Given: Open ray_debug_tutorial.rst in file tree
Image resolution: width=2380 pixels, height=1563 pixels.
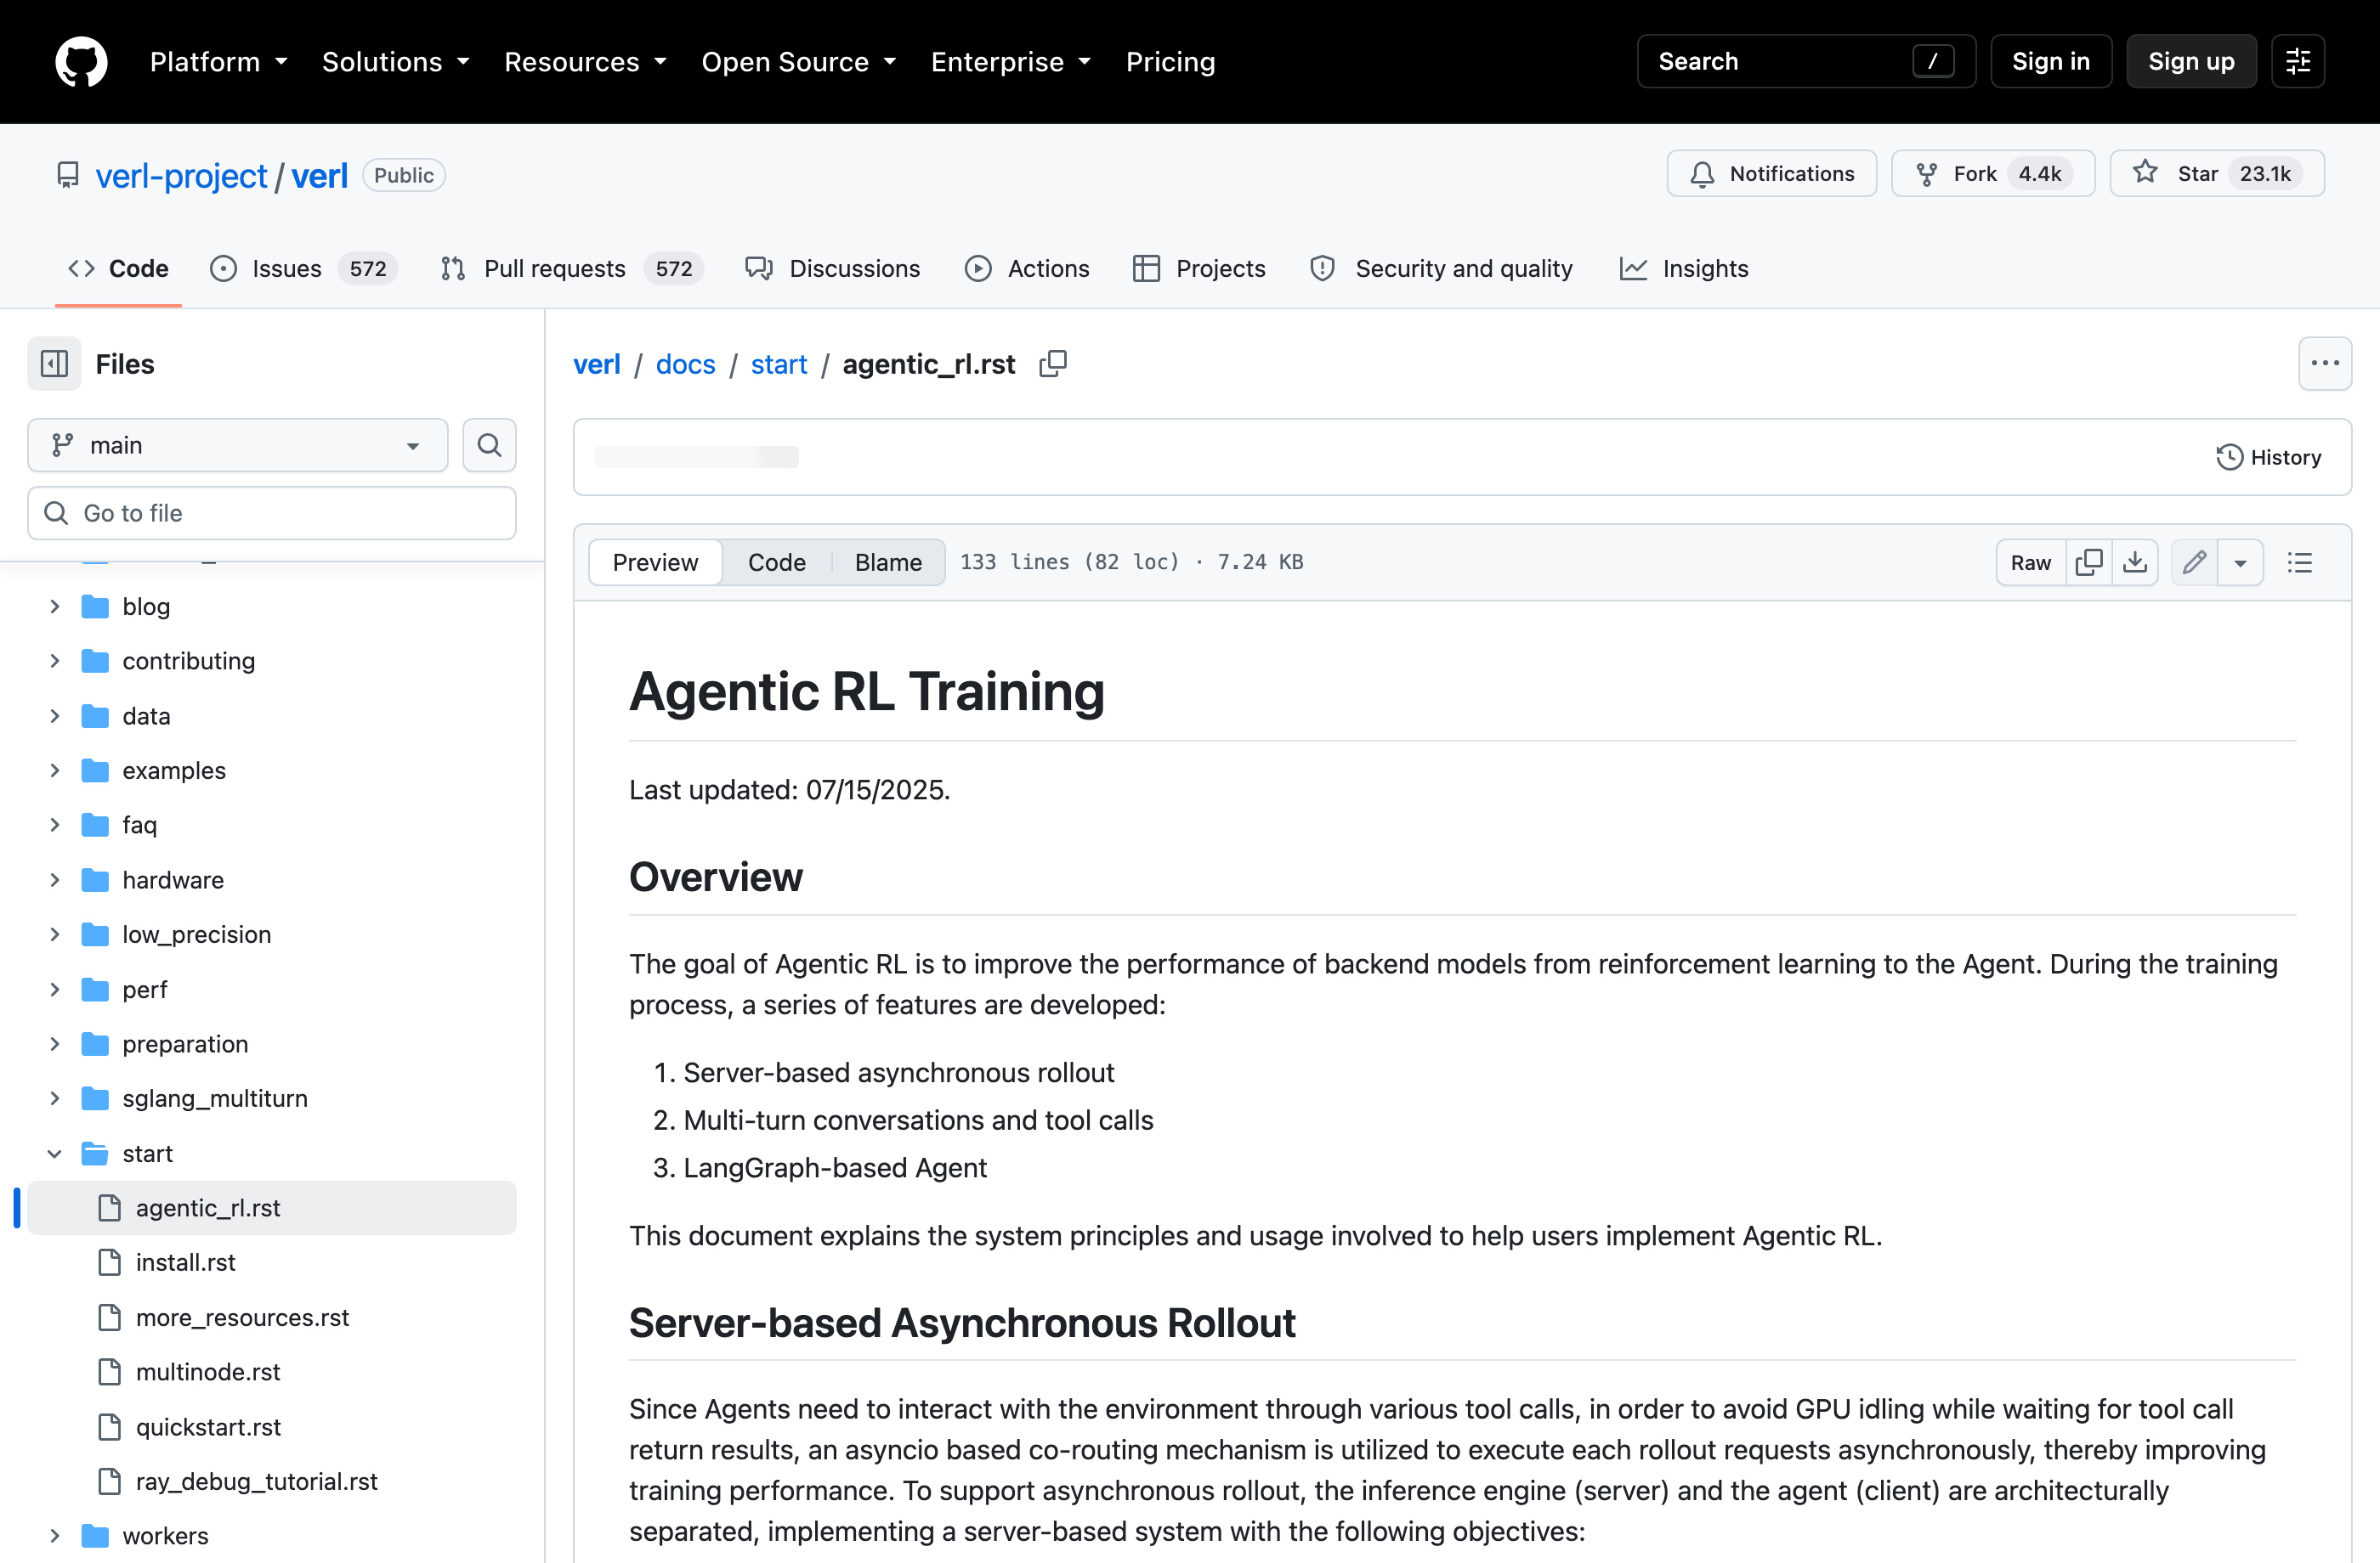Looking at the screenshot, I should (272, 1481).
